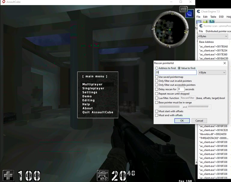Click Demo in the game main menu
This screenshot has width=231, height=182.
coord(87,96)
